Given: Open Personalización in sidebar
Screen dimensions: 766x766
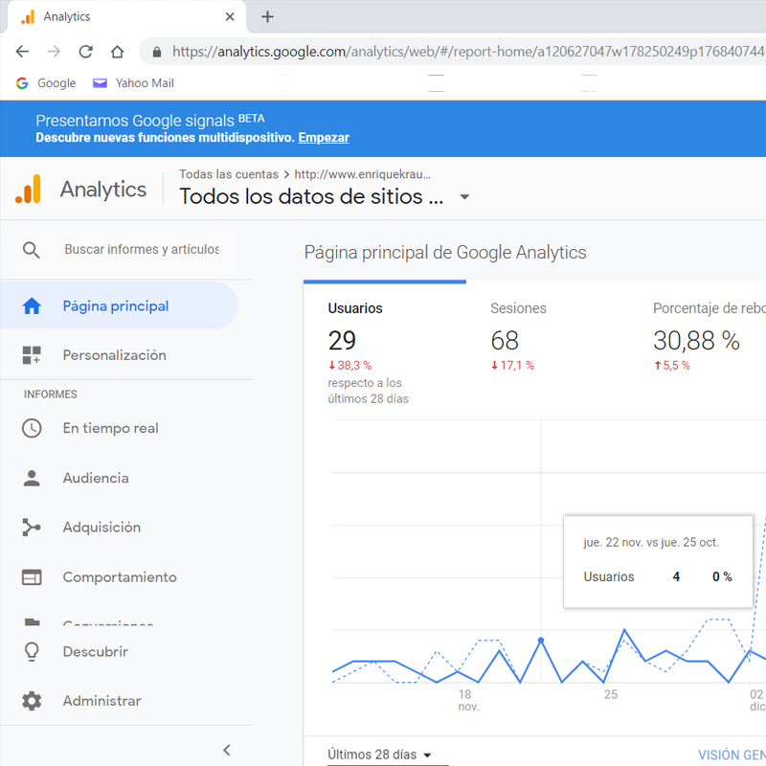Looking at the screenshot, I should pos(114,355).
